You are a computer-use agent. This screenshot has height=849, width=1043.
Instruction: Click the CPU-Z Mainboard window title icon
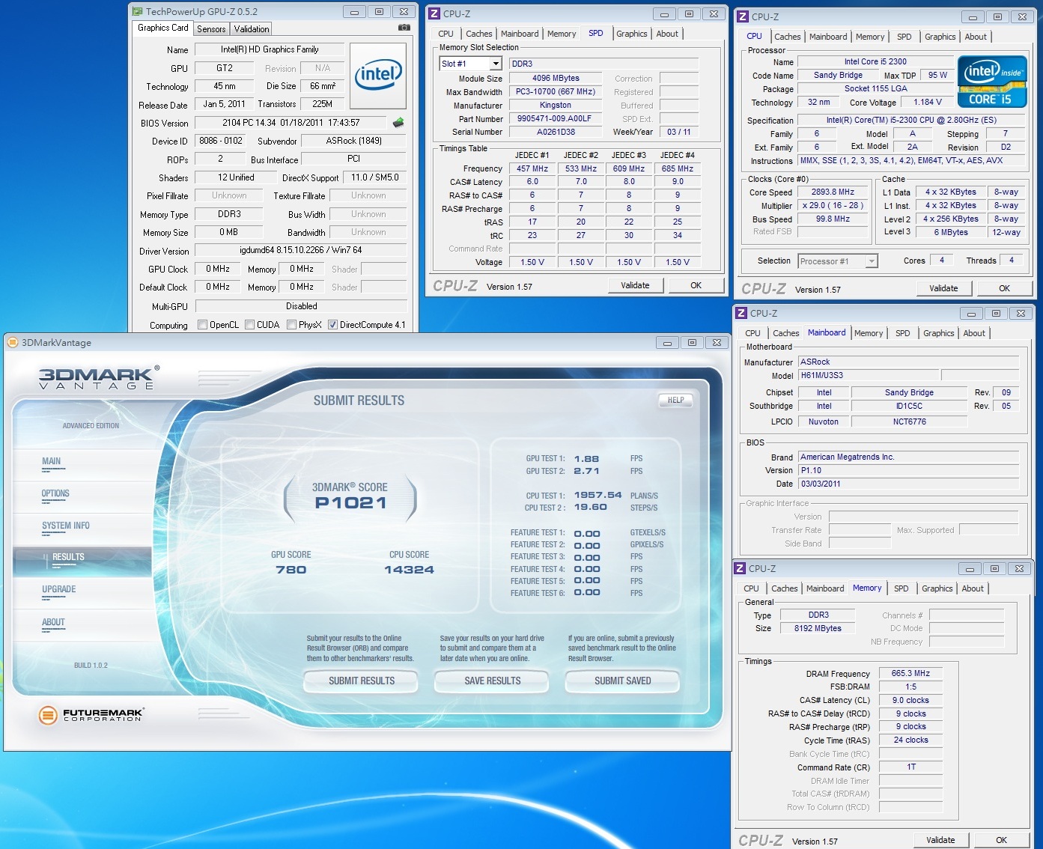coord(741,313)
